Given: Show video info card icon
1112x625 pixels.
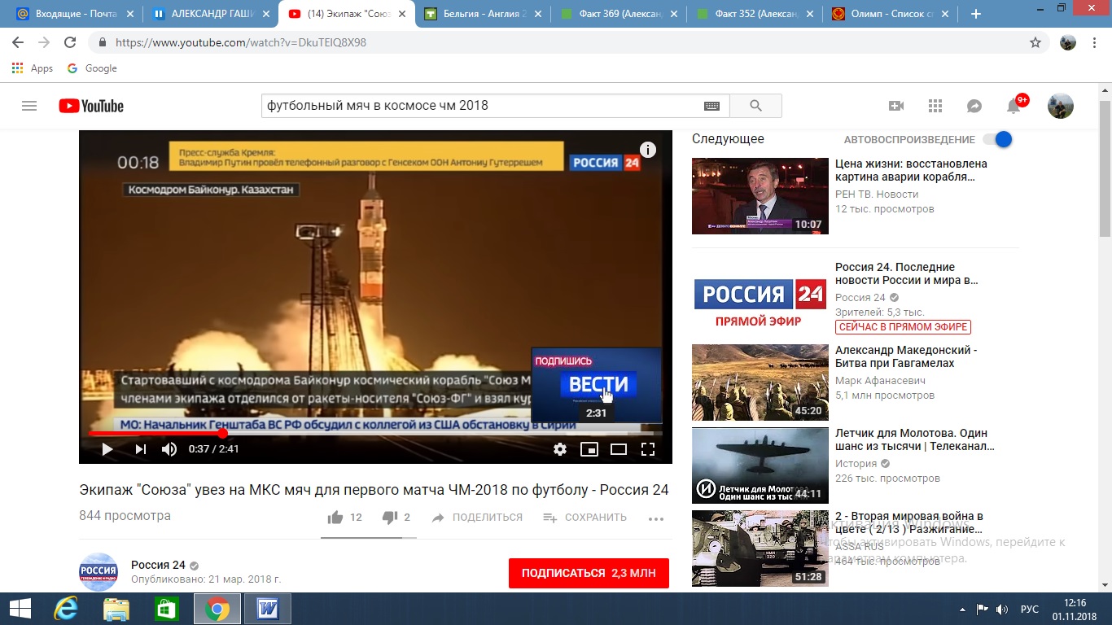Looking at the screenshot, I should (x=648, y=150).
